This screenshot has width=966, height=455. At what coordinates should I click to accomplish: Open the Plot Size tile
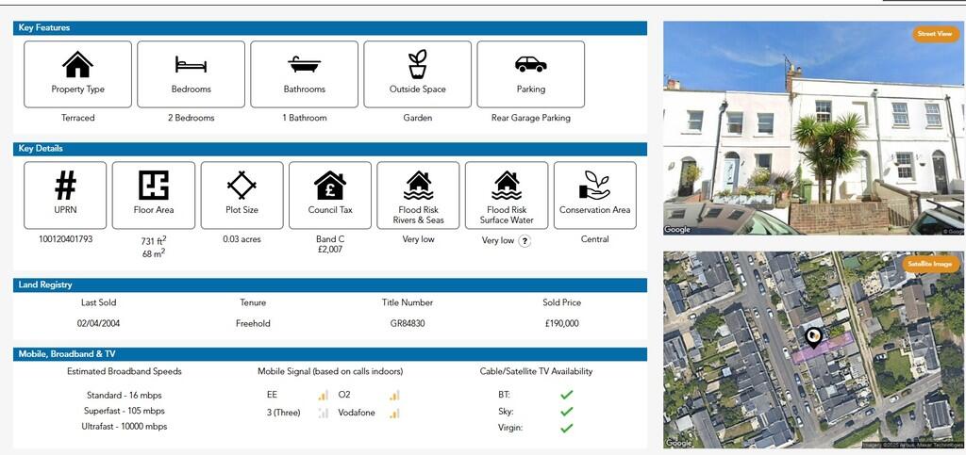(241, 195)
